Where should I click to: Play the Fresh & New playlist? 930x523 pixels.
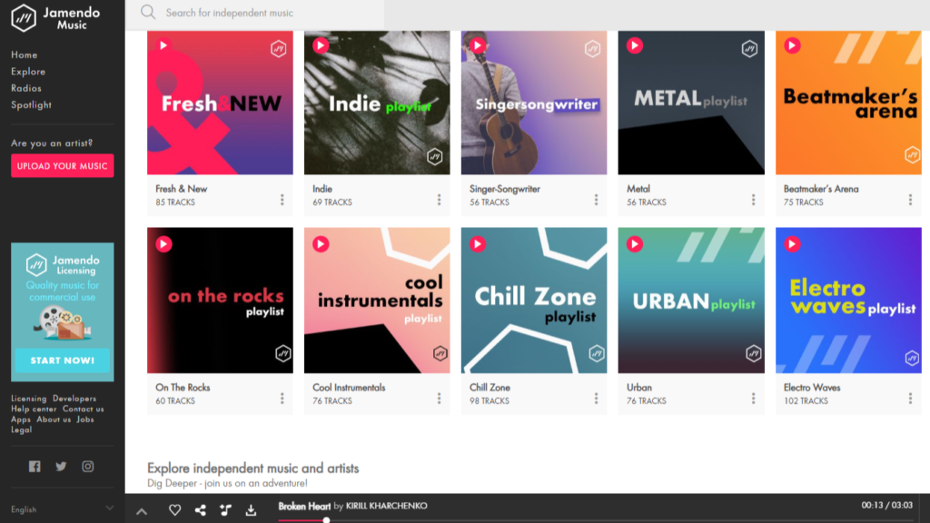tap(163, 45)
